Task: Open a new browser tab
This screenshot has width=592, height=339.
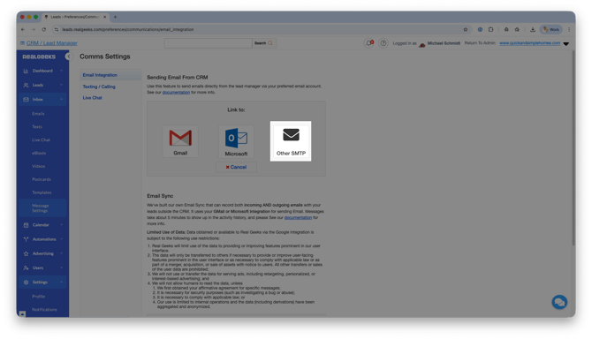Action: 115,17
